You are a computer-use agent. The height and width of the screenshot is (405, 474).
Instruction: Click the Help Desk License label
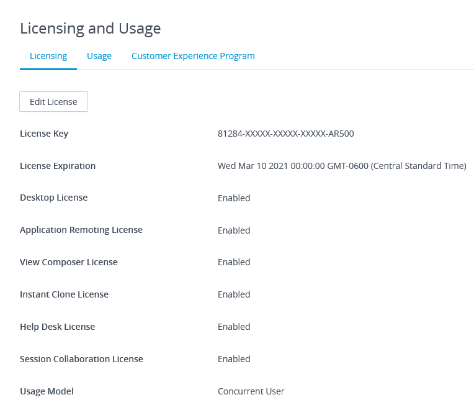coord(58,327)
